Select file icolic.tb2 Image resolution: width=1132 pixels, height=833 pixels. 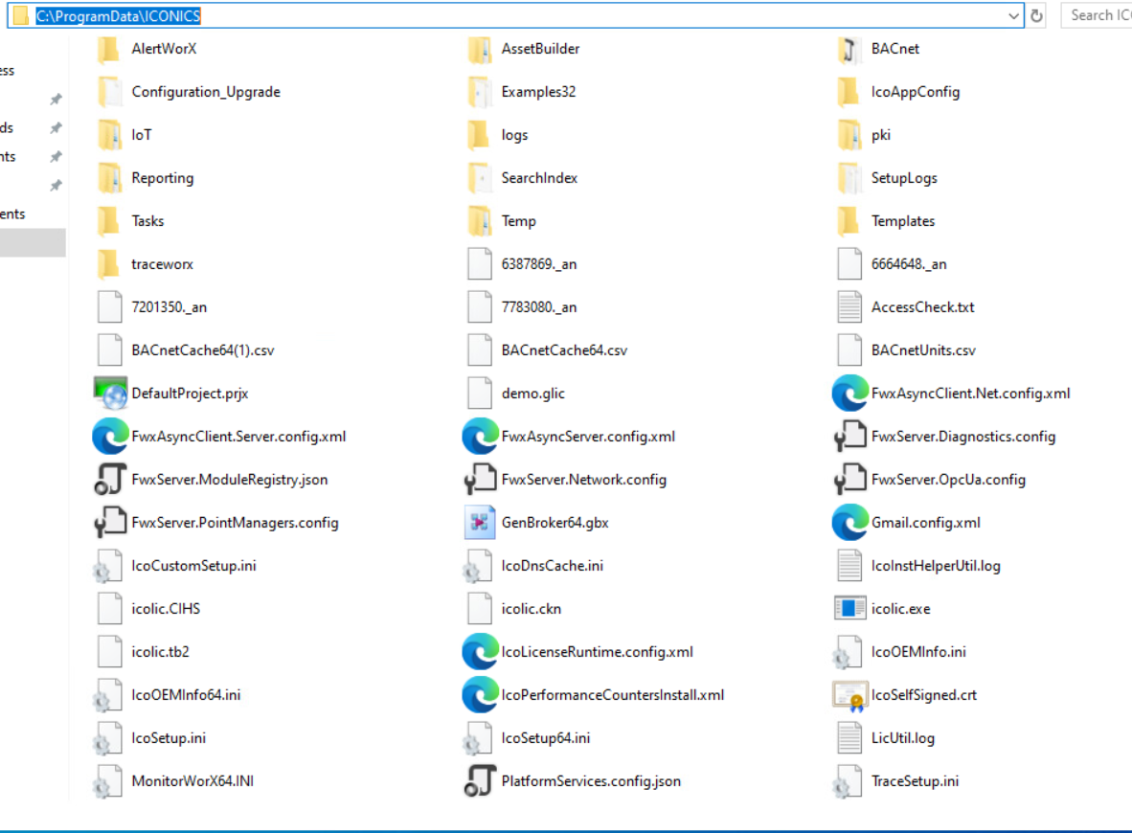point(160,652)
